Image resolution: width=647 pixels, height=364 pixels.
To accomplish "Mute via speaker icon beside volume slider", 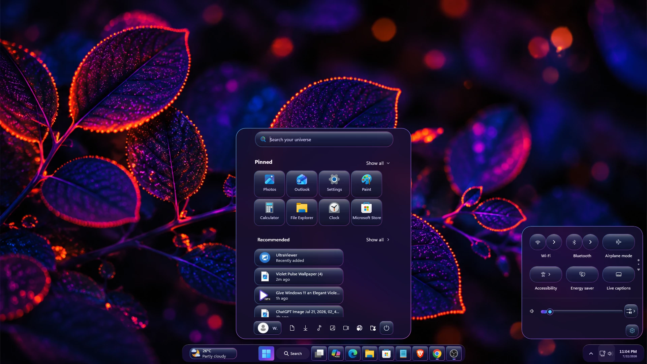I will (532, 311).
